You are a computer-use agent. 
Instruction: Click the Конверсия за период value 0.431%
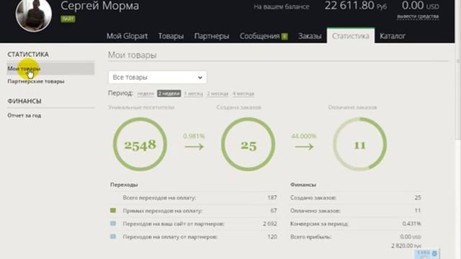coord(411,224)
